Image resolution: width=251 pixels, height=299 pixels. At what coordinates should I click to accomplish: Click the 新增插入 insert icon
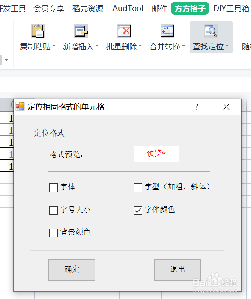pyautogui.click(x=81, y=31)
